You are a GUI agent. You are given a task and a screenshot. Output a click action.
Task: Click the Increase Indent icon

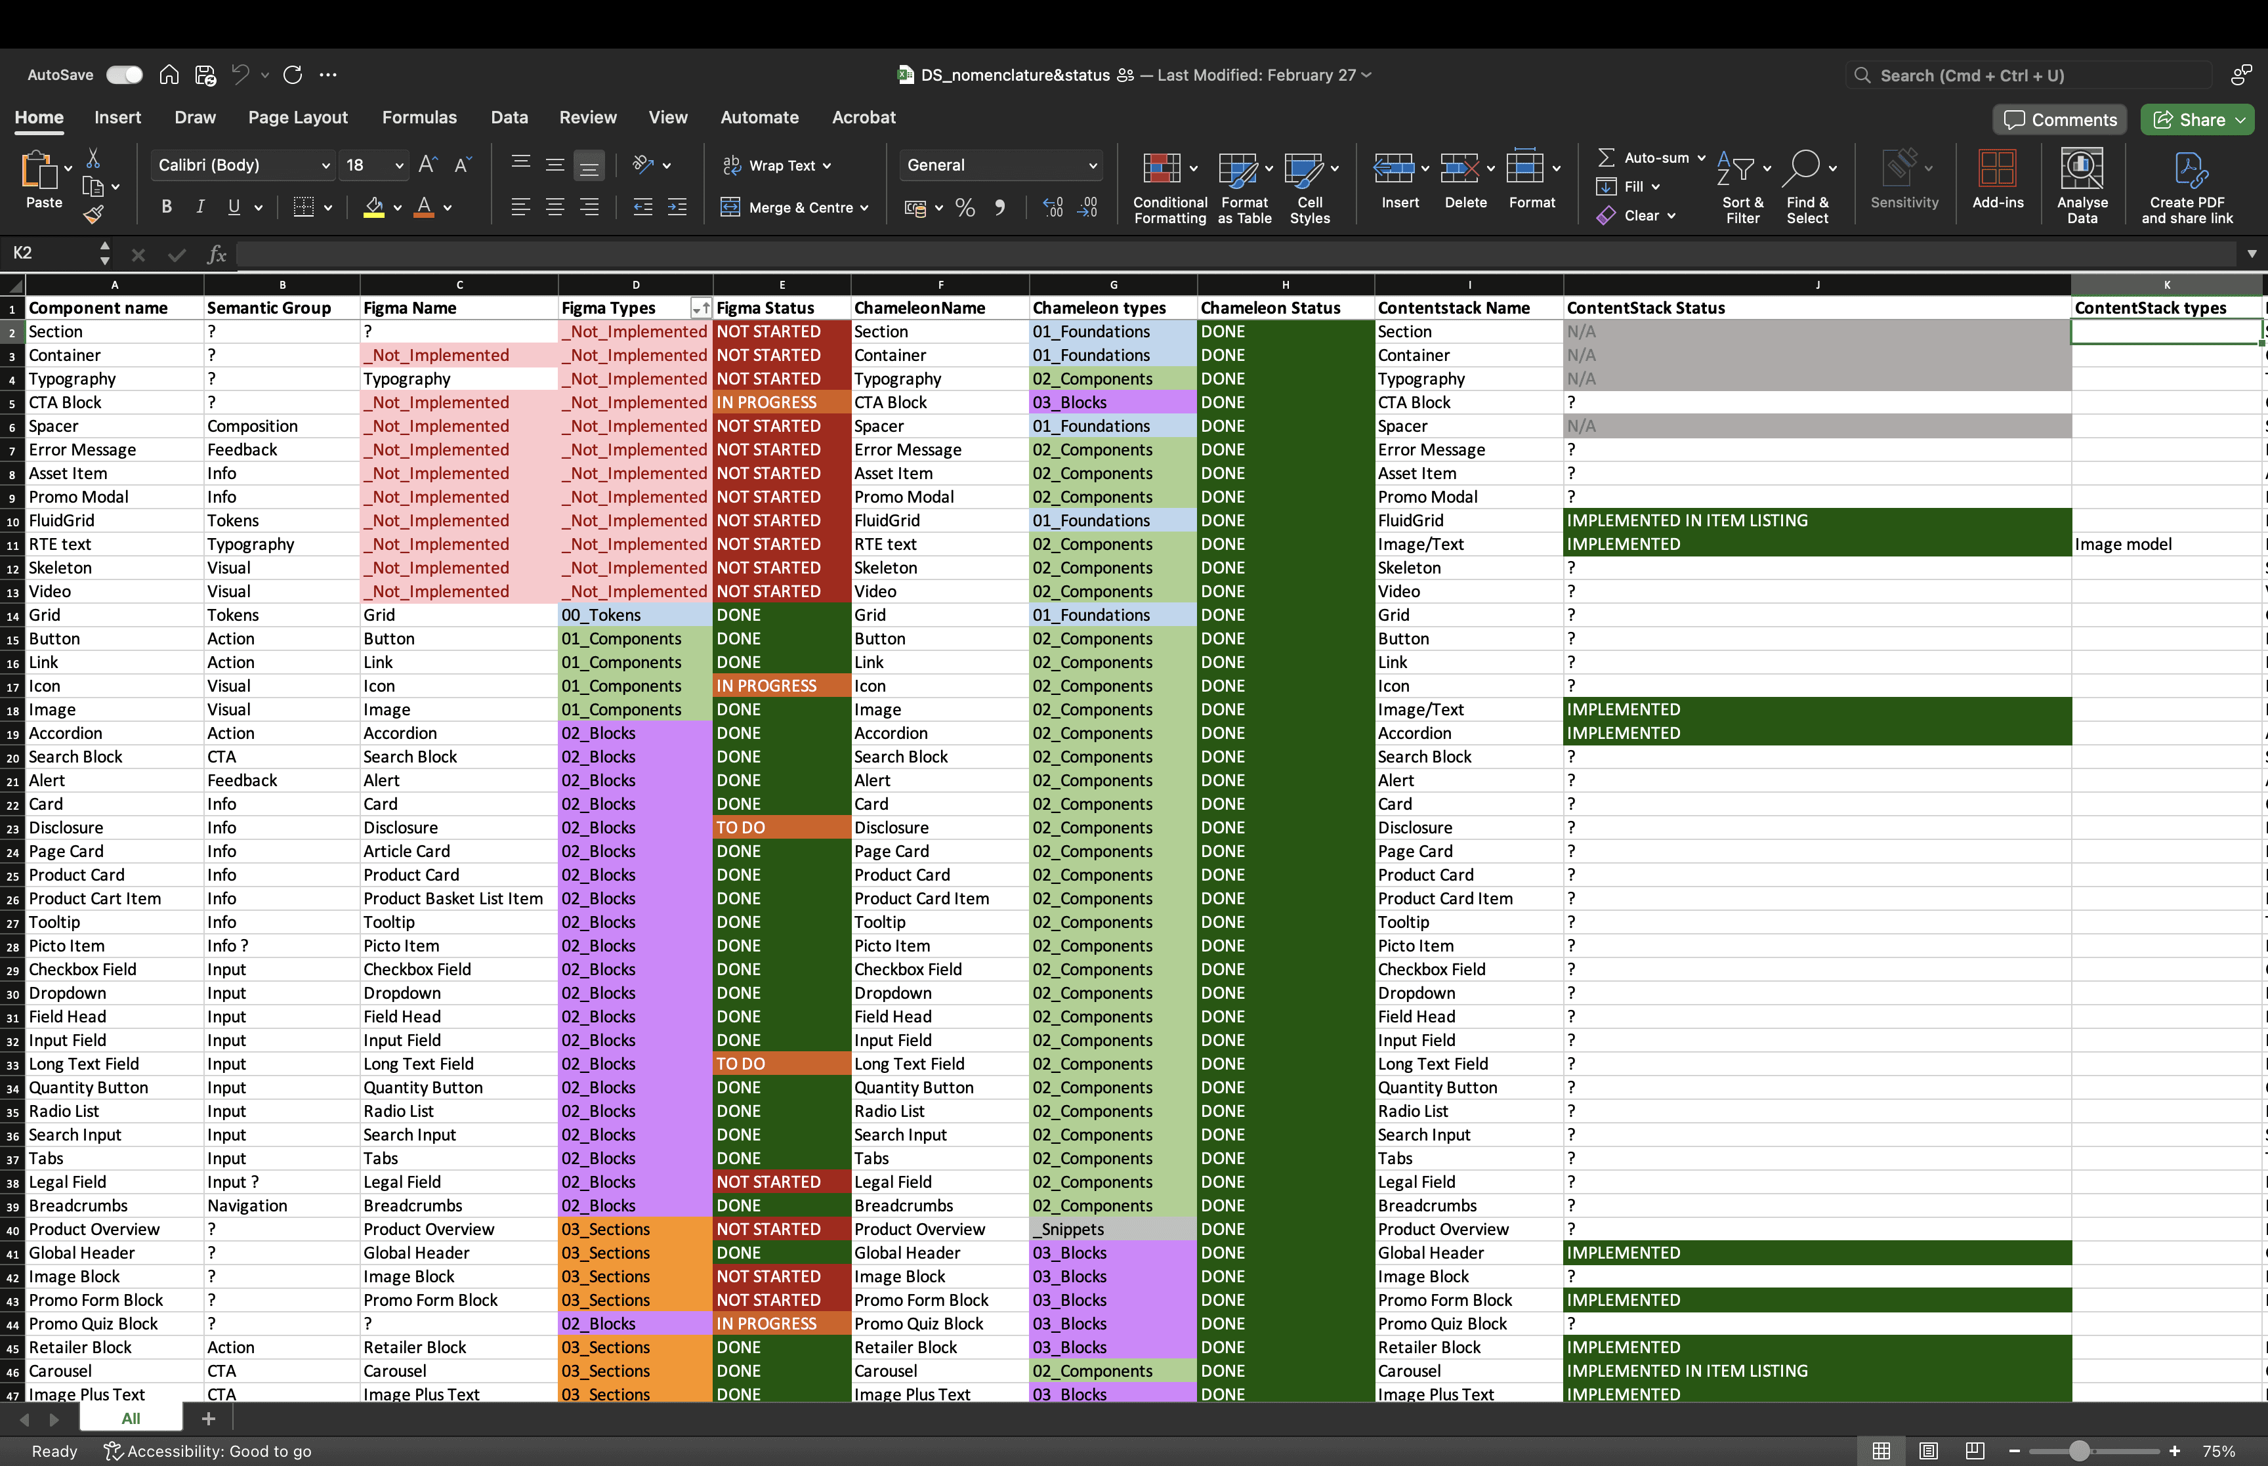click(677, 207)
